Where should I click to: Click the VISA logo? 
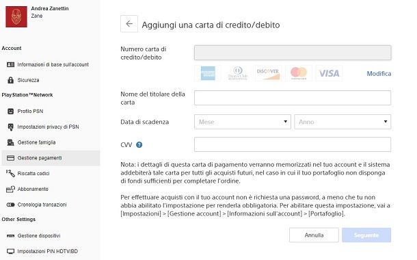tap(329, 73)
